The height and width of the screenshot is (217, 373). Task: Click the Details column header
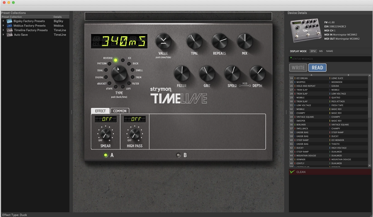pyautogui.click(x=61, y=17)
